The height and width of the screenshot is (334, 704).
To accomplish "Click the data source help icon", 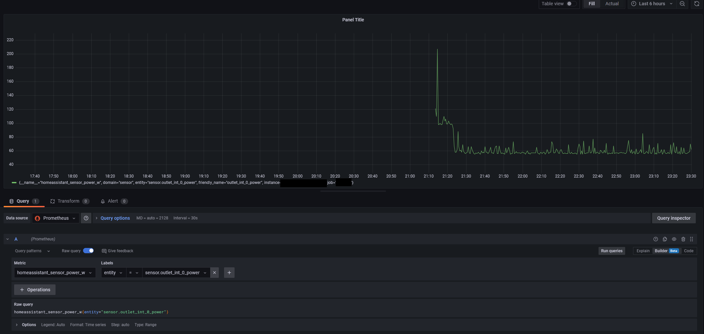I will (86, 218).
